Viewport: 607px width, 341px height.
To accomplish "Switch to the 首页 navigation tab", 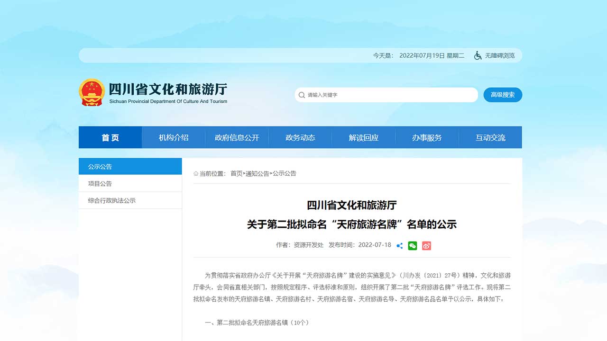I will click(110, 137).
